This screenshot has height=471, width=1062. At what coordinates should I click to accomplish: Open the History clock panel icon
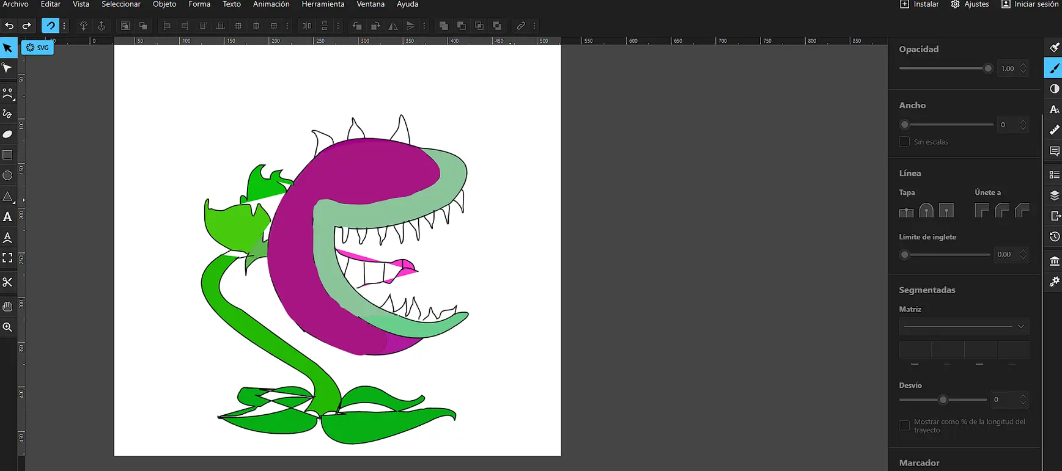[x=1054, y=237]
